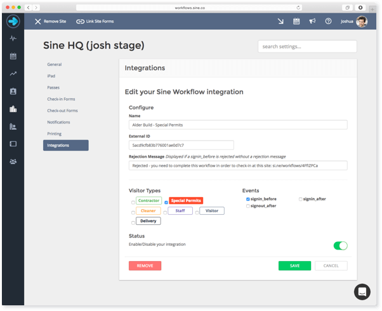Screen dimensions: 382x311
Task: Click the megaphone announcements icon
Action: click(x=312, y=21)
